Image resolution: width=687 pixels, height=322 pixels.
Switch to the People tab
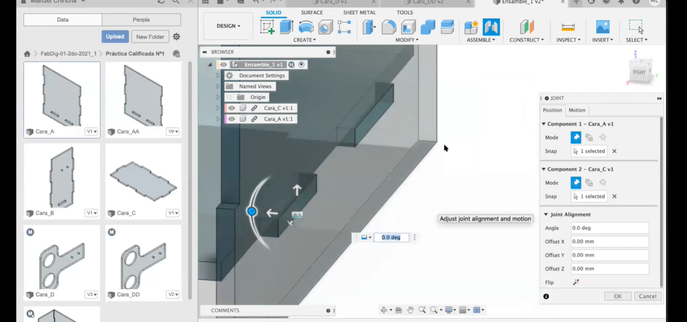(x=141, y=20)
